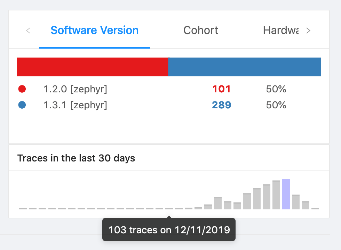Click the blue 1.3.1 legend dot
341x250 pixels.
click(x=22, y=105)
